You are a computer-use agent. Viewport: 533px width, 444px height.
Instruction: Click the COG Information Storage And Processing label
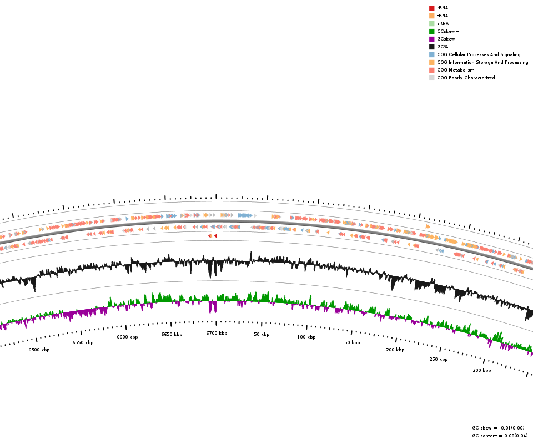point(482,62)
